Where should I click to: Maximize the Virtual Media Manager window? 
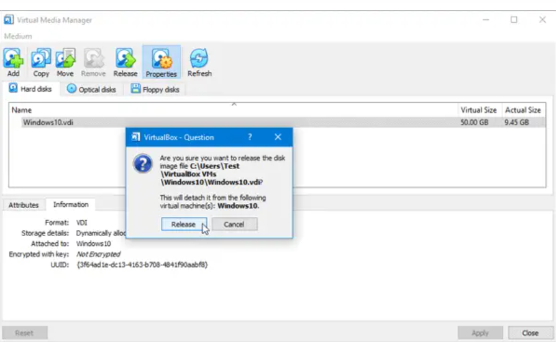(514, 20)
